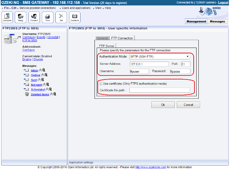The image size is (230, 170).
Task: Open Users and applications menu
Action: pos(76,8)
